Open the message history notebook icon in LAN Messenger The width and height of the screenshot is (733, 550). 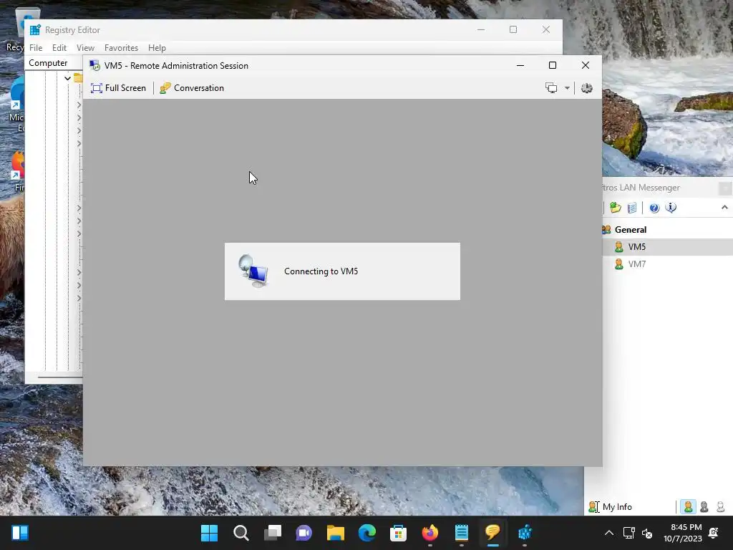(631, 208)
